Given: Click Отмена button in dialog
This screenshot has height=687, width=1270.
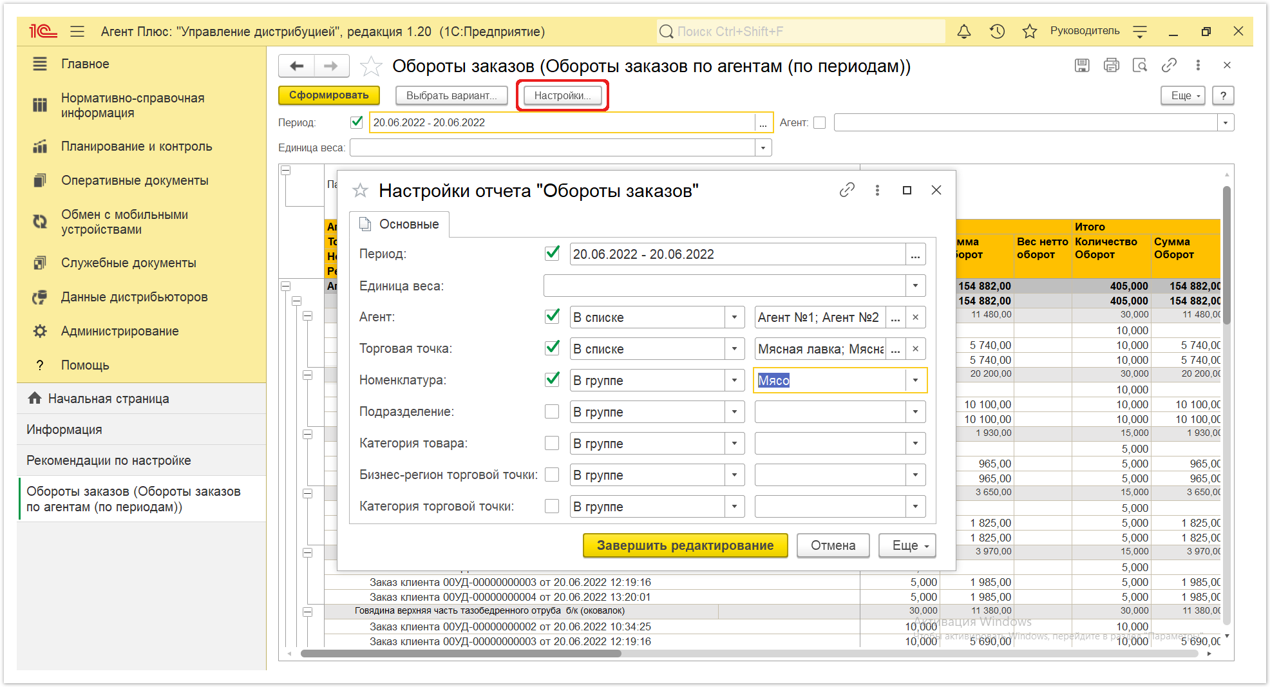Looking at the screenshot, I should [833, 545].
